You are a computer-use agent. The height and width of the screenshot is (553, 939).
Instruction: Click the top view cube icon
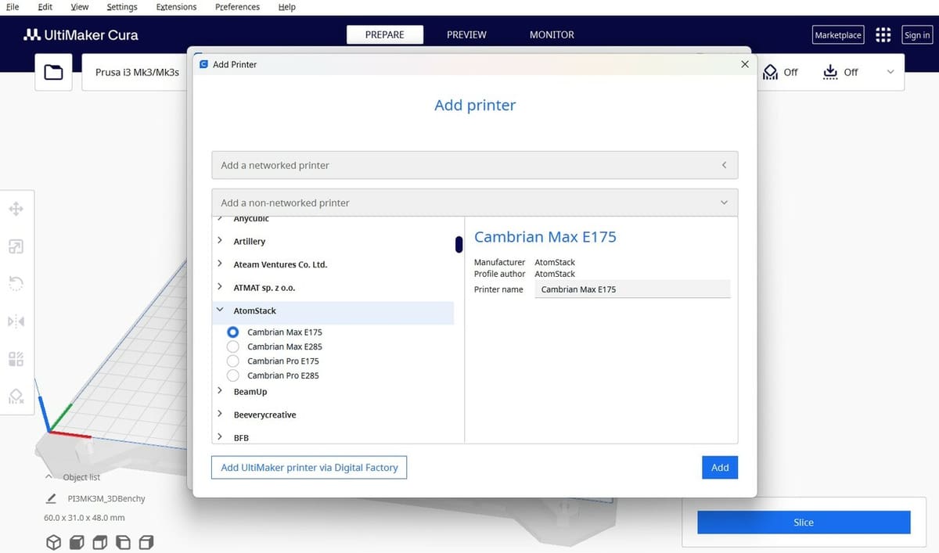pyautogui.click(x=100, y=542)
